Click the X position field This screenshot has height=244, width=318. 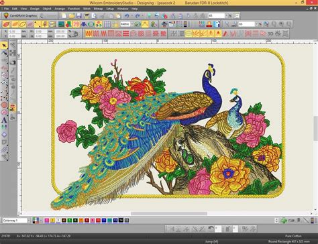15,32
